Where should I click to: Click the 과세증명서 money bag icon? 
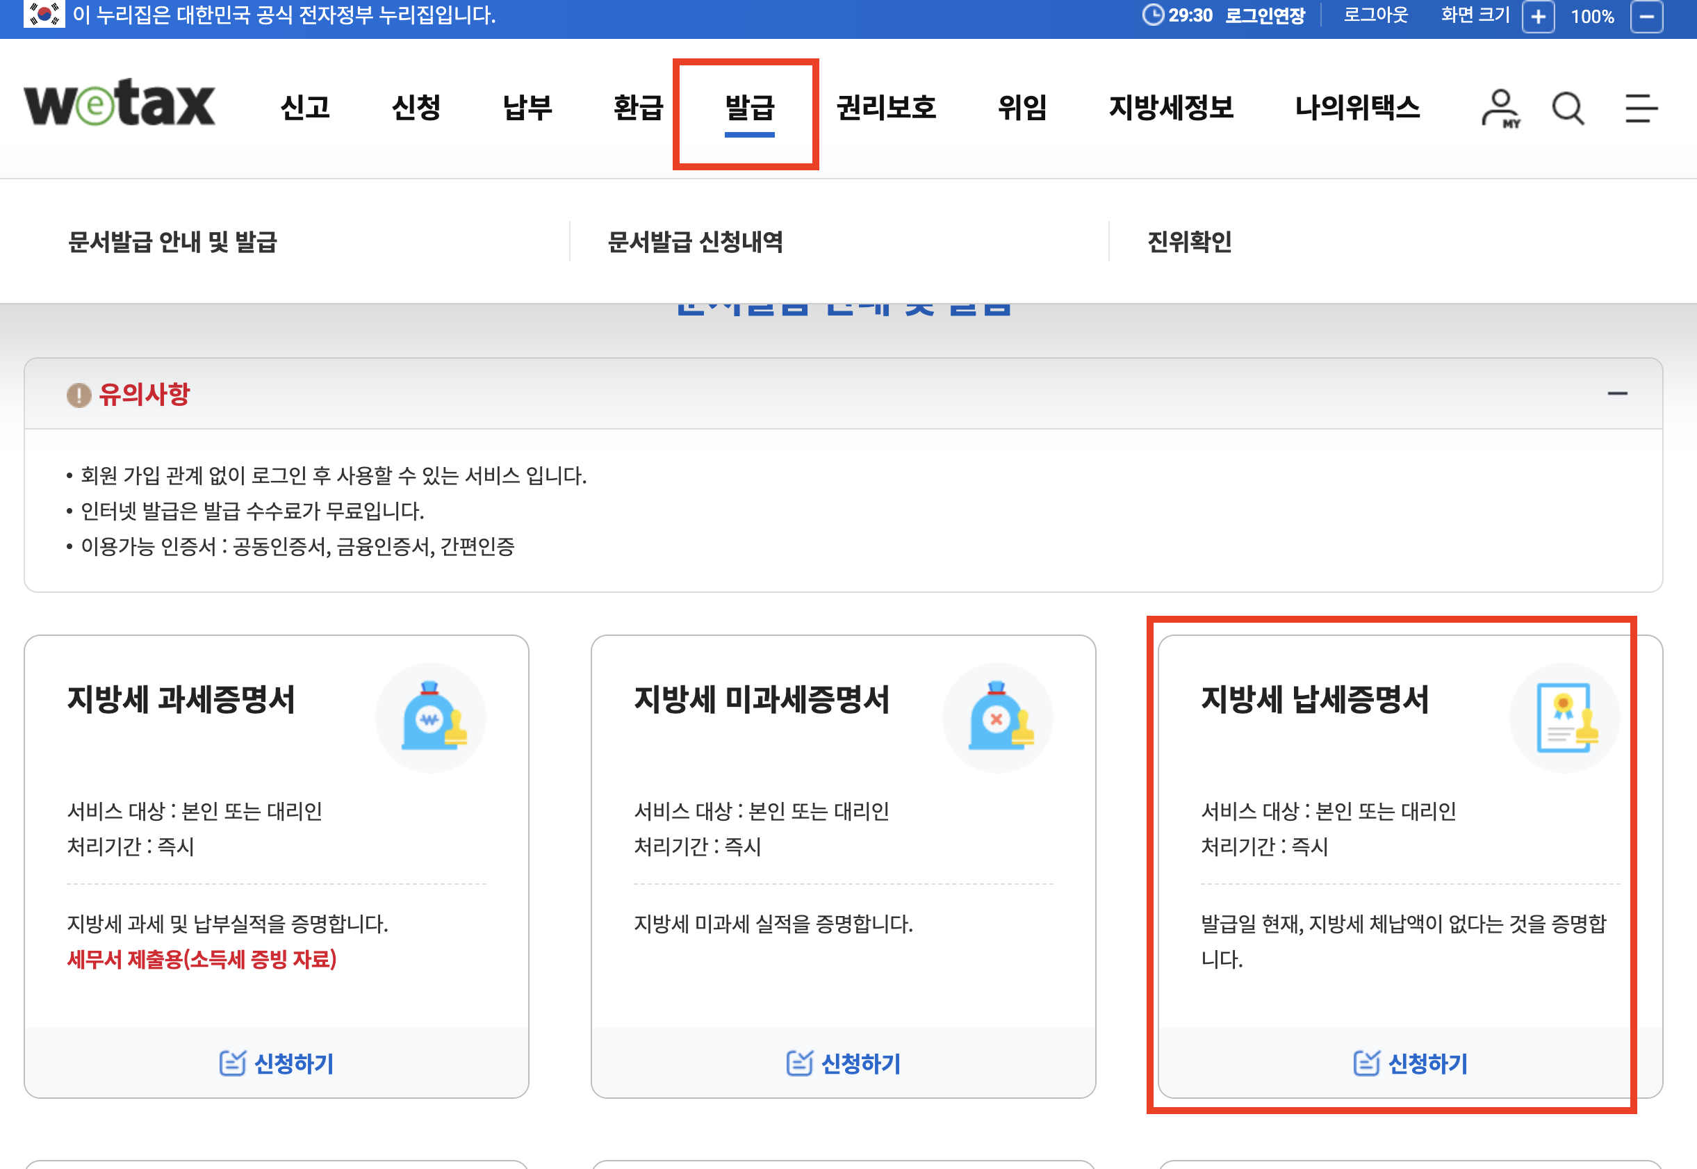tap(432, 717)
